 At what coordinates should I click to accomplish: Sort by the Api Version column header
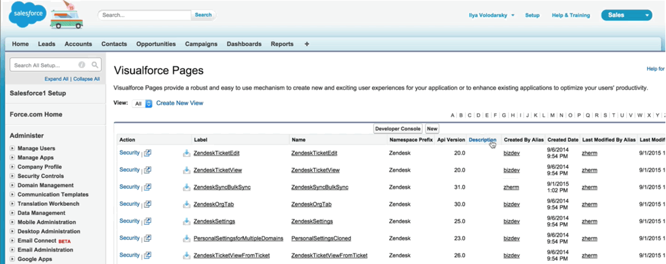tap(451, 140)
